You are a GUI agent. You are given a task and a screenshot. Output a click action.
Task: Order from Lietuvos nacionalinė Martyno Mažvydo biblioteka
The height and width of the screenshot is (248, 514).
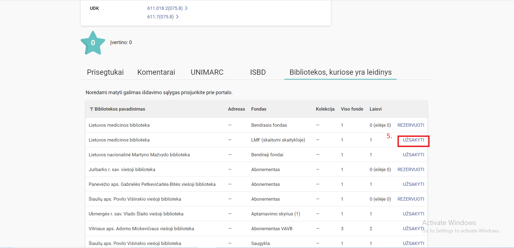click(413, 155)
